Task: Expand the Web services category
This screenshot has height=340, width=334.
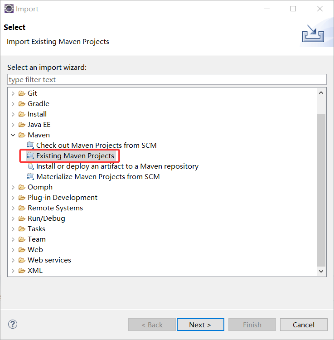Action: 13,260
